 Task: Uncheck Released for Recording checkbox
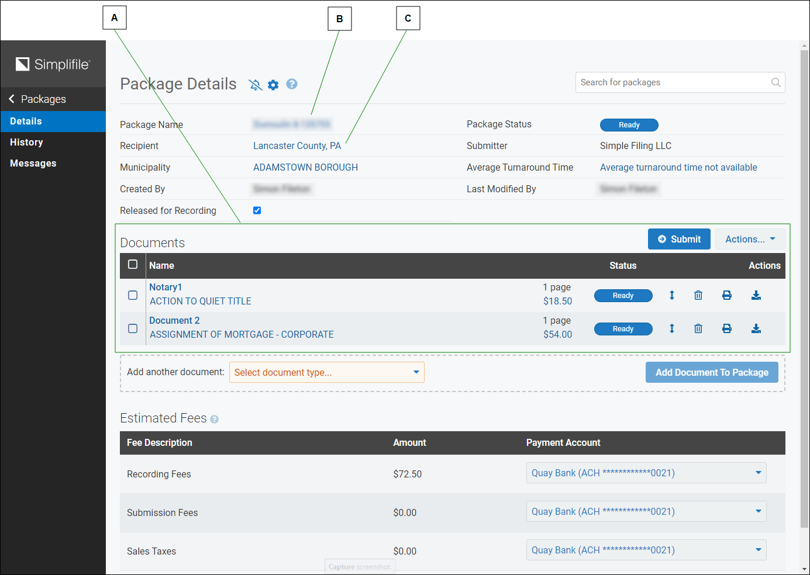pos(257,210)
